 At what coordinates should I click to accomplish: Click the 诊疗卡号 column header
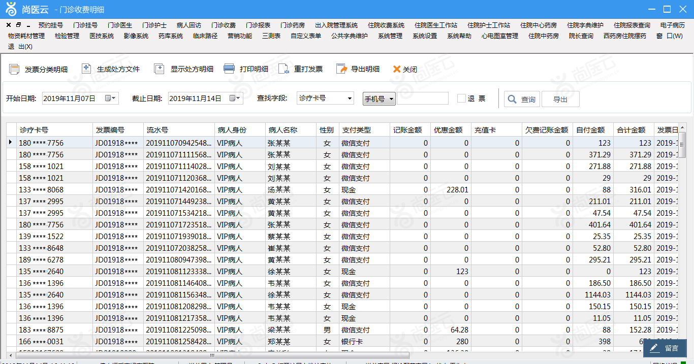(x=54, y=130)
